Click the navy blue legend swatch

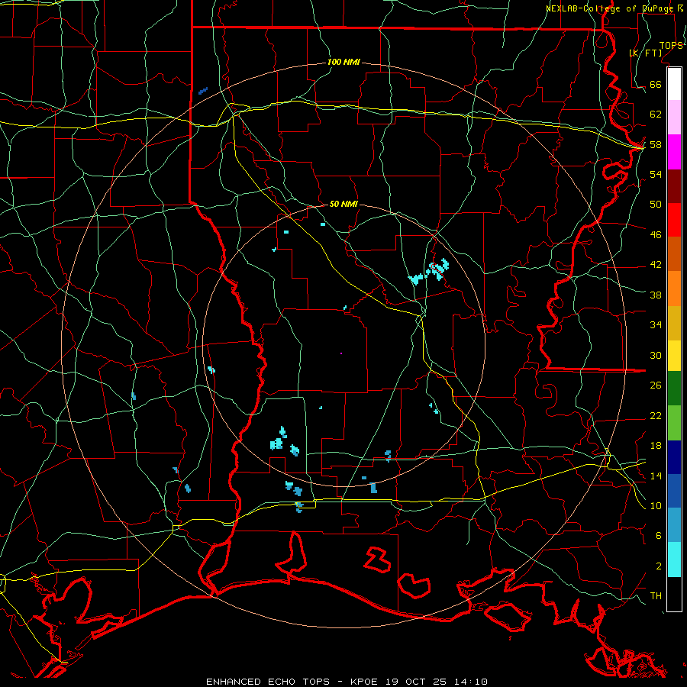pyautogui.click(x=674, y=457)
